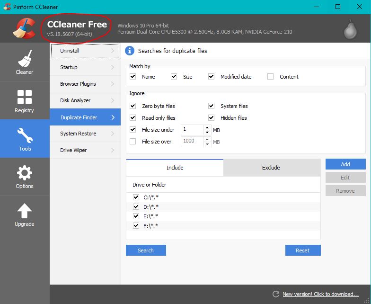The height and width of the screenshot is (304, 371).
Task: Click File size under MB field
Action: coord(192,130)
